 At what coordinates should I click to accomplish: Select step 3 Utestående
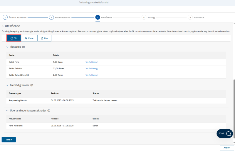[104, 17]
